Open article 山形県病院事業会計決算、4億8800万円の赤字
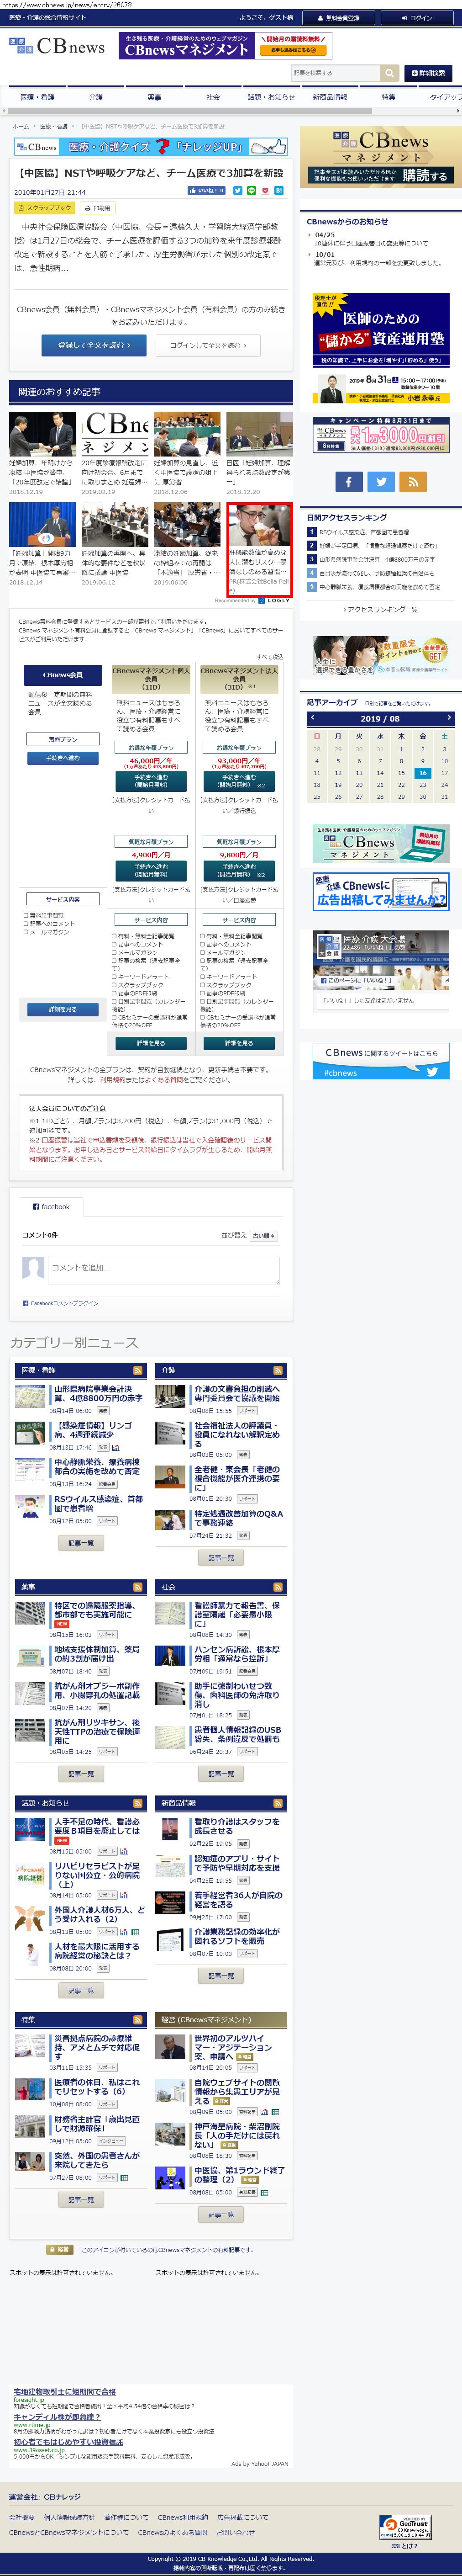The width and height of the screenshot is (462, 2576). pos(98,1394)
